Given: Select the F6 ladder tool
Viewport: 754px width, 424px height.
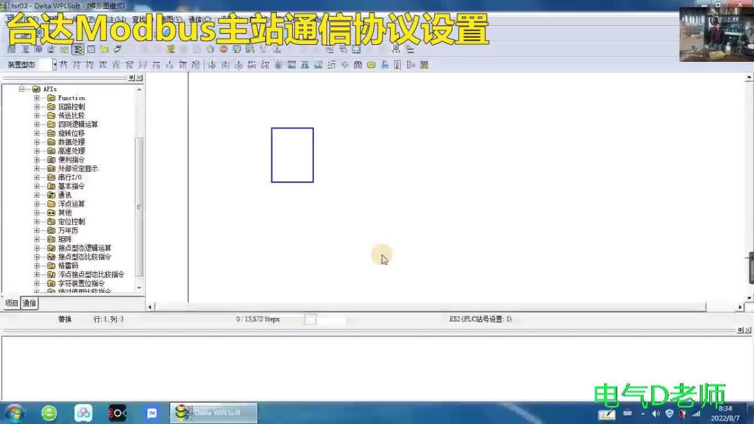Looking at the screenshot, I should (130, 65).
